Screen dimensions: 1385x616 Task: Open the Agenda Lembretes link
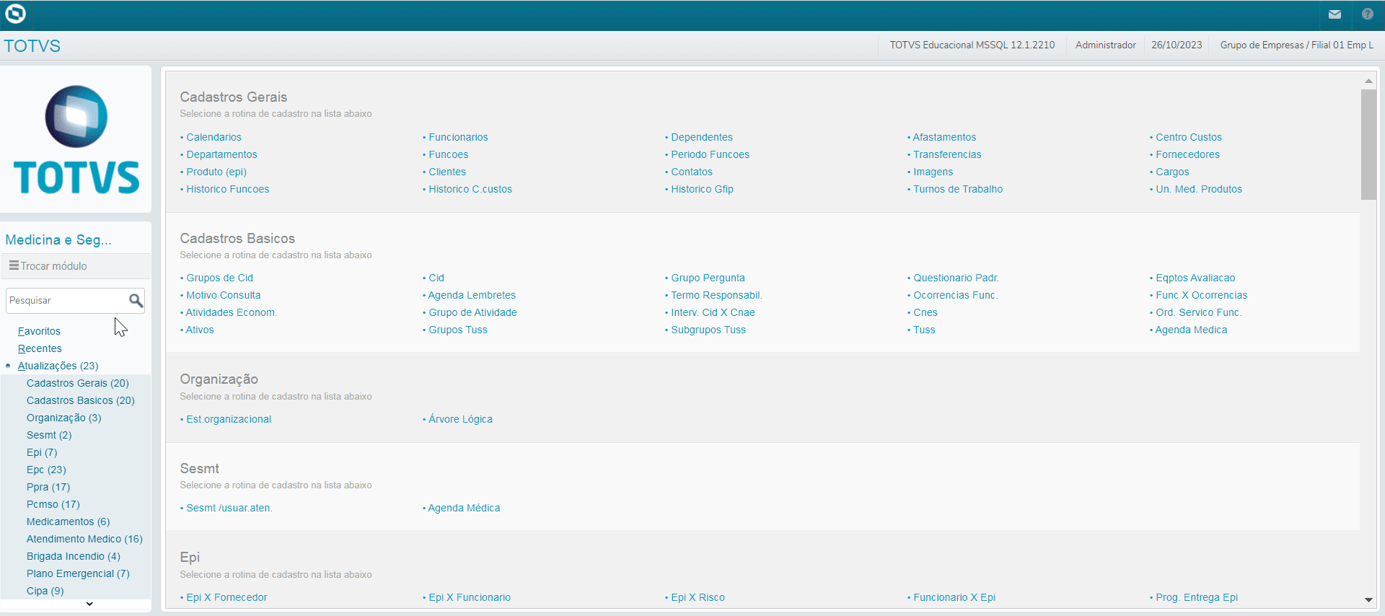(472, 295)
